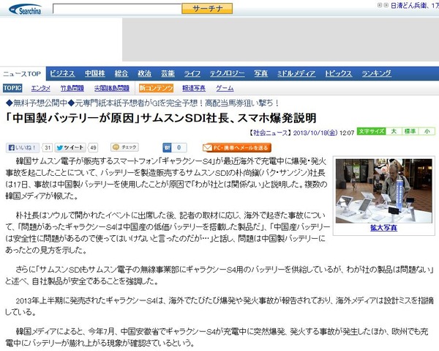This screenshot has height=351, width=439.
Task: Click the 社会ニュース category link
Action: [270, 133]
